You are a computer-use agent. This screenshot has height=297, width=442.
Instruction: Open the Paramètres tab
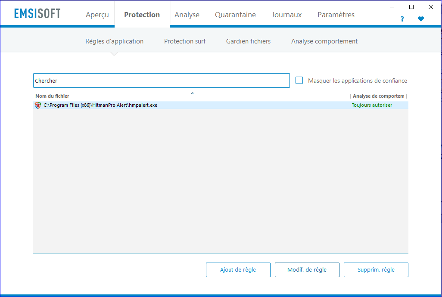click(336, 15)
